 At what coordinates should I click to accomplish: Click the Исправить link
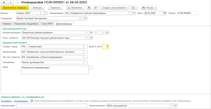pos(6,101)
